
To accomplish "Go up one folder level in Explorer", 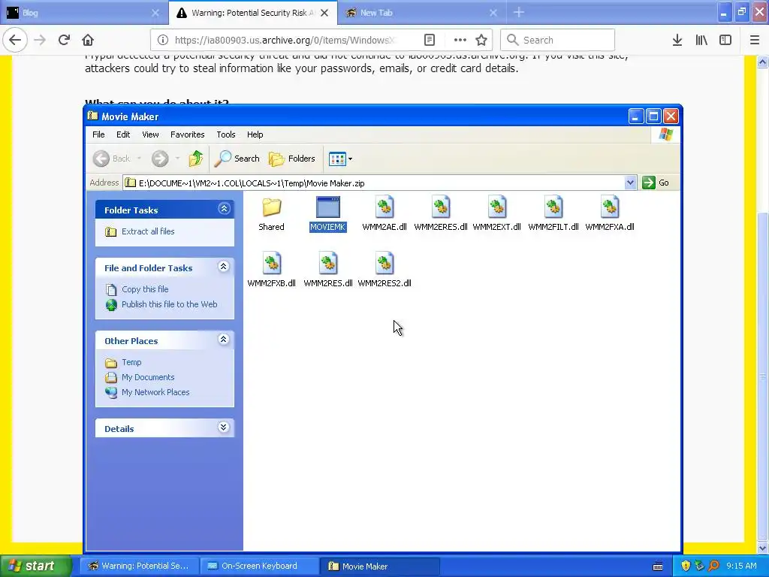I will 196,159.
